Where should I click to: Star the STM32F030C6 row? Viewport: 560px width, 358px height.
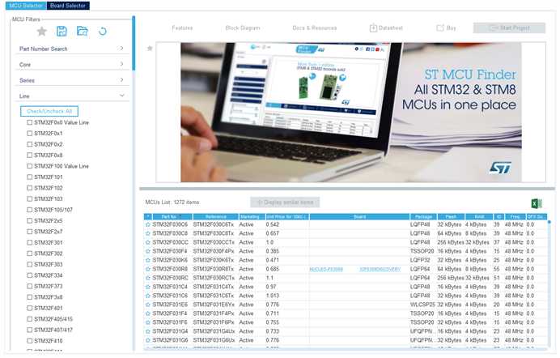(x=148, y=224)
